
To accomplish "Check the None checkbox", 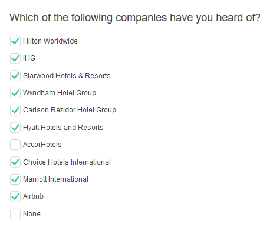I will (x=15, y=213).
